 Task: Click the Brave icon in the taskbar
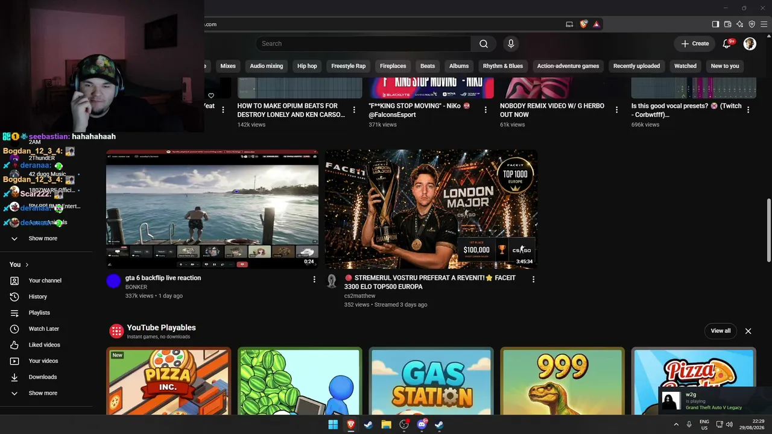coord(350,424)
